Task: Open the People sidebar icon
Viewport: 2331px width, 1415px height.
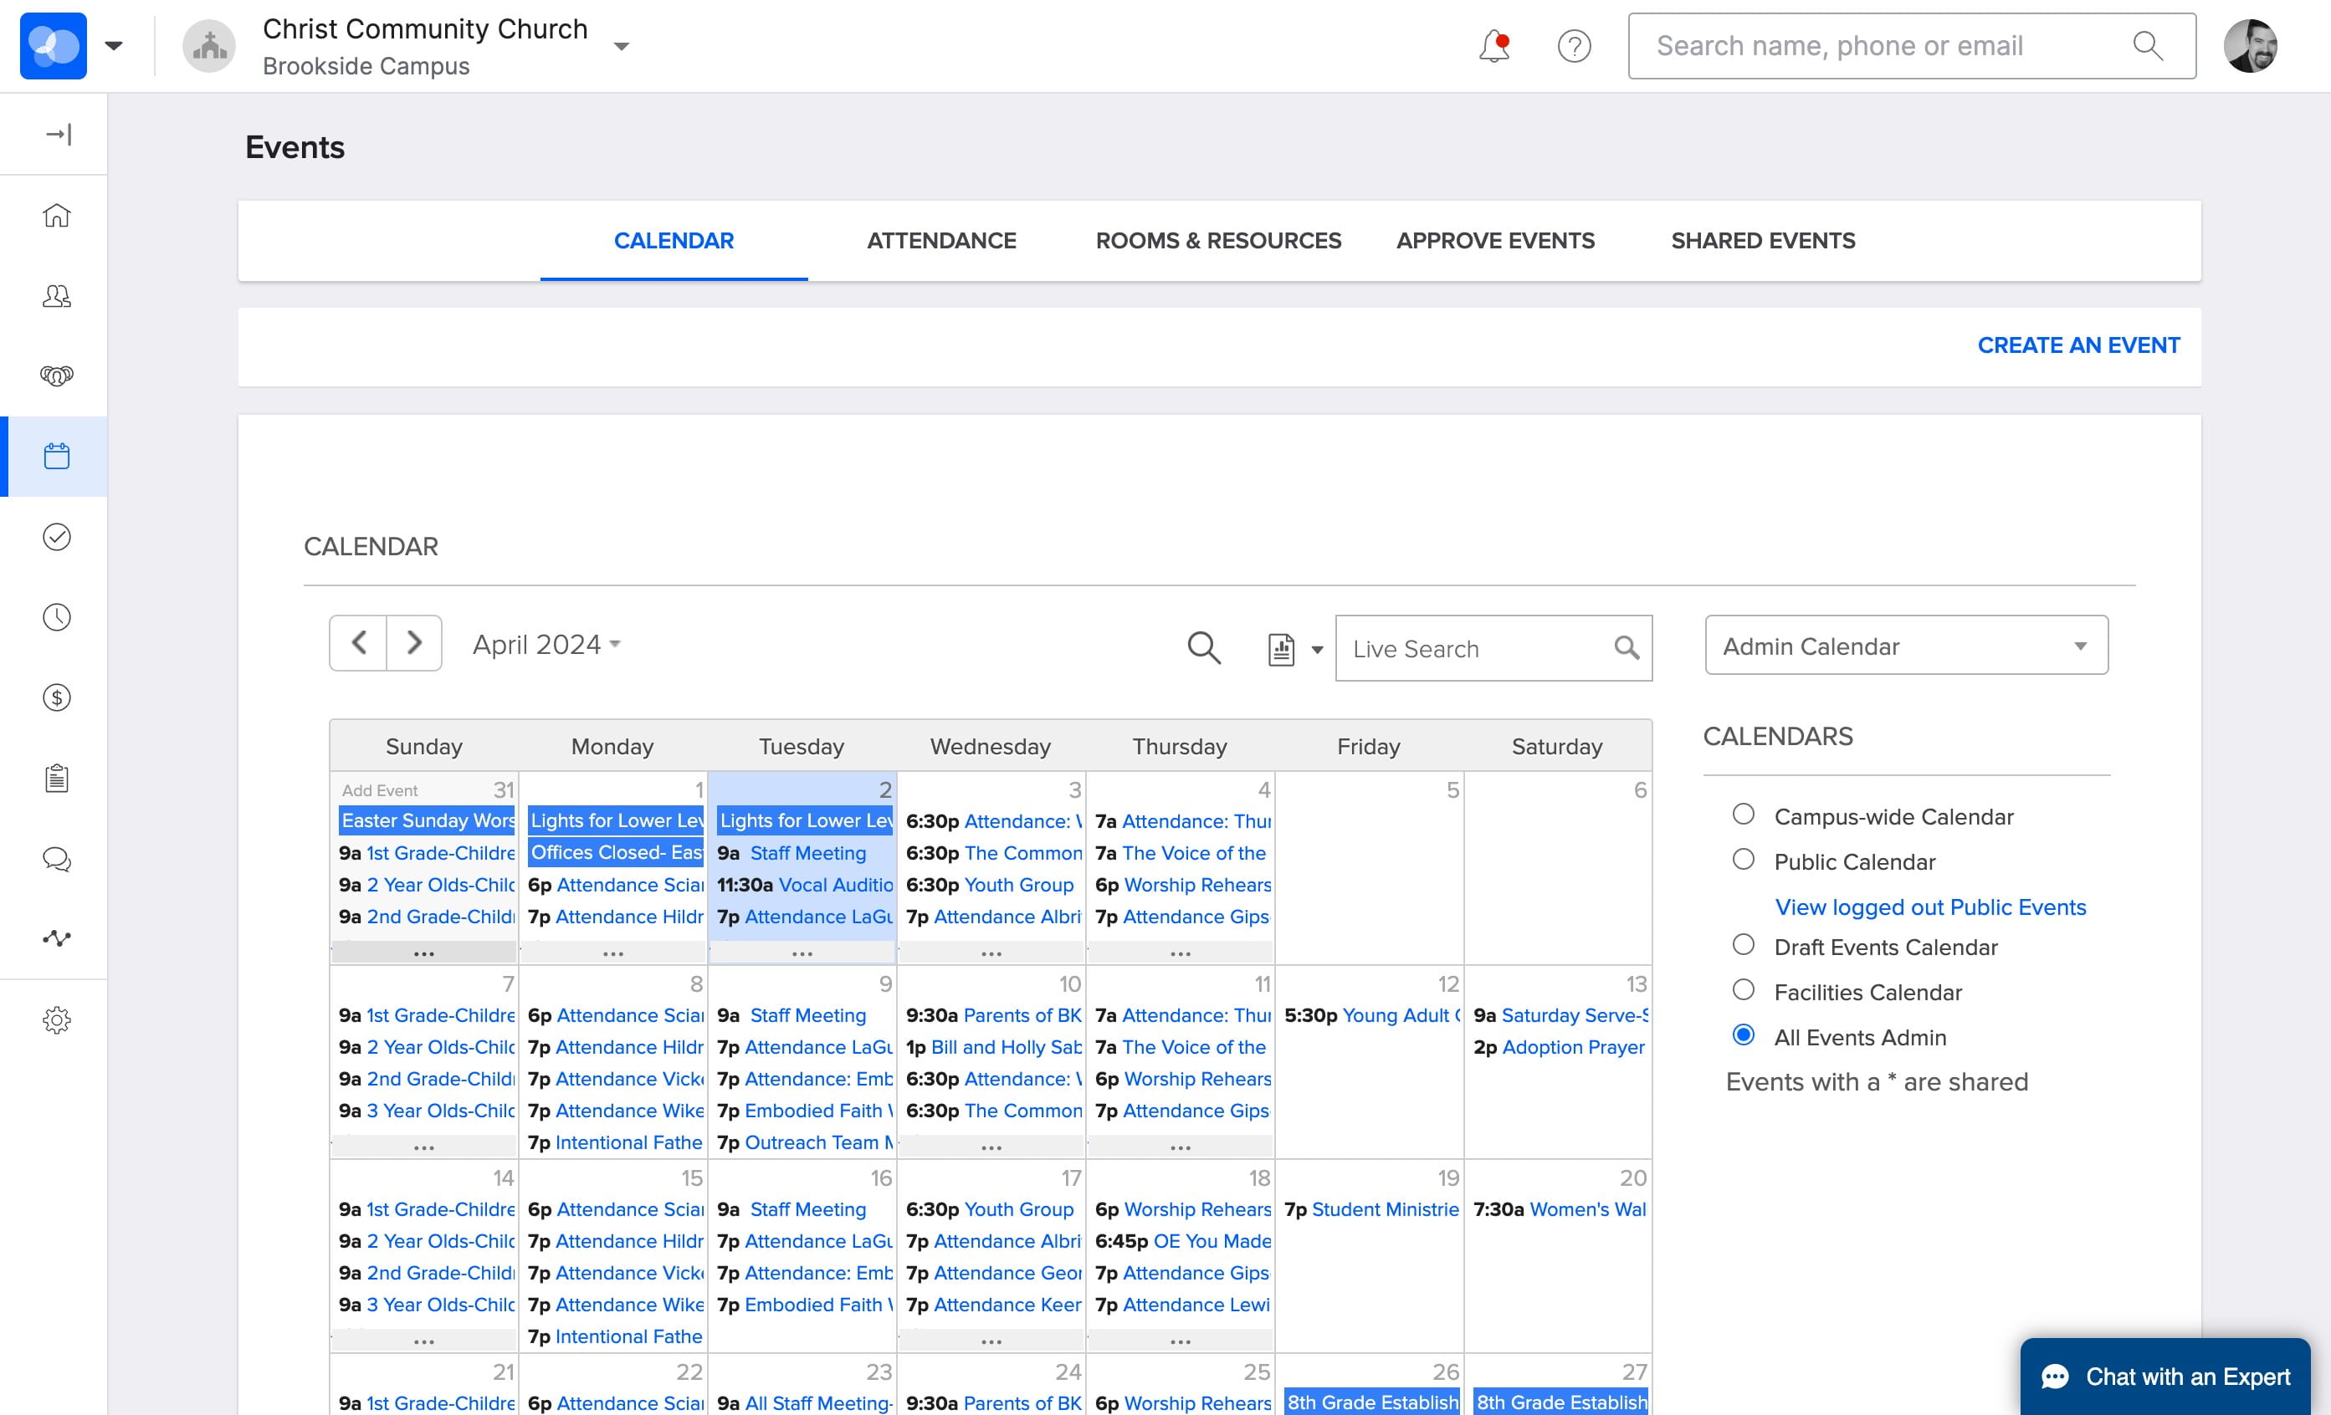Action: 57,296
